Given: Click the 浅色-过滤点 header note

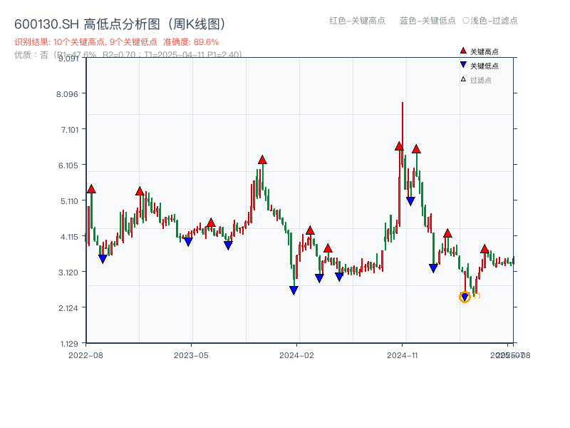Looking at the screenshot, I should [490, 21].
